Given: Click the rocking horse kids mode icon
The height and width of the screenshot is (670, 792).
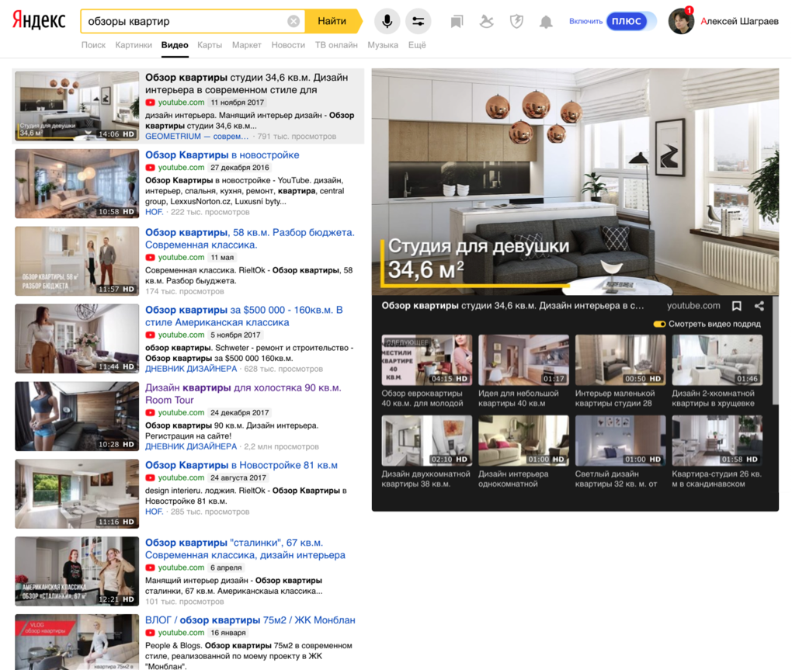Looking at the screenshot, I should pos(486,22).
